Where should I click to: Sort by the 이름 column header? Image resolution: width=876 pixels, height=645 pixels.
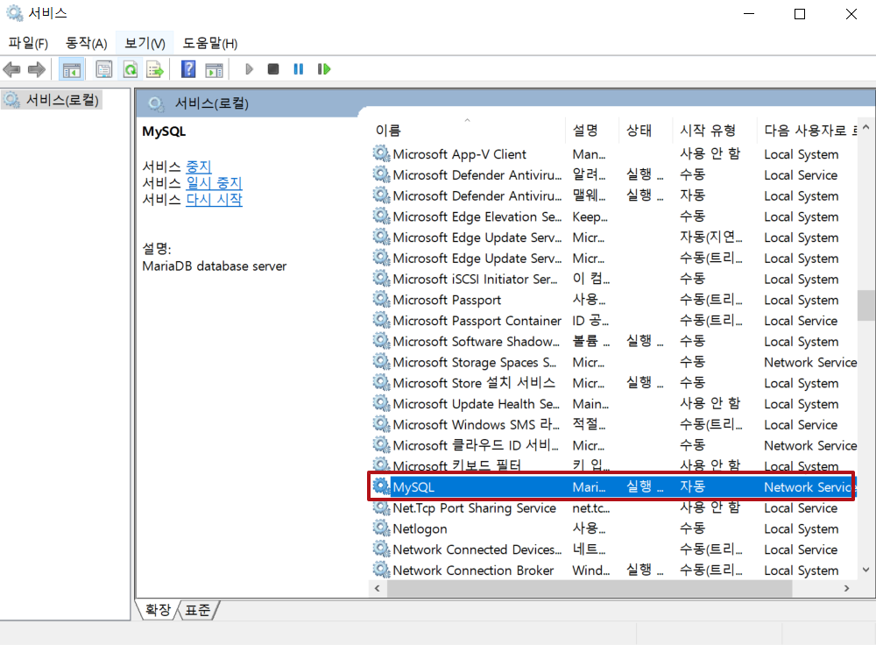[x=467, y=131]
